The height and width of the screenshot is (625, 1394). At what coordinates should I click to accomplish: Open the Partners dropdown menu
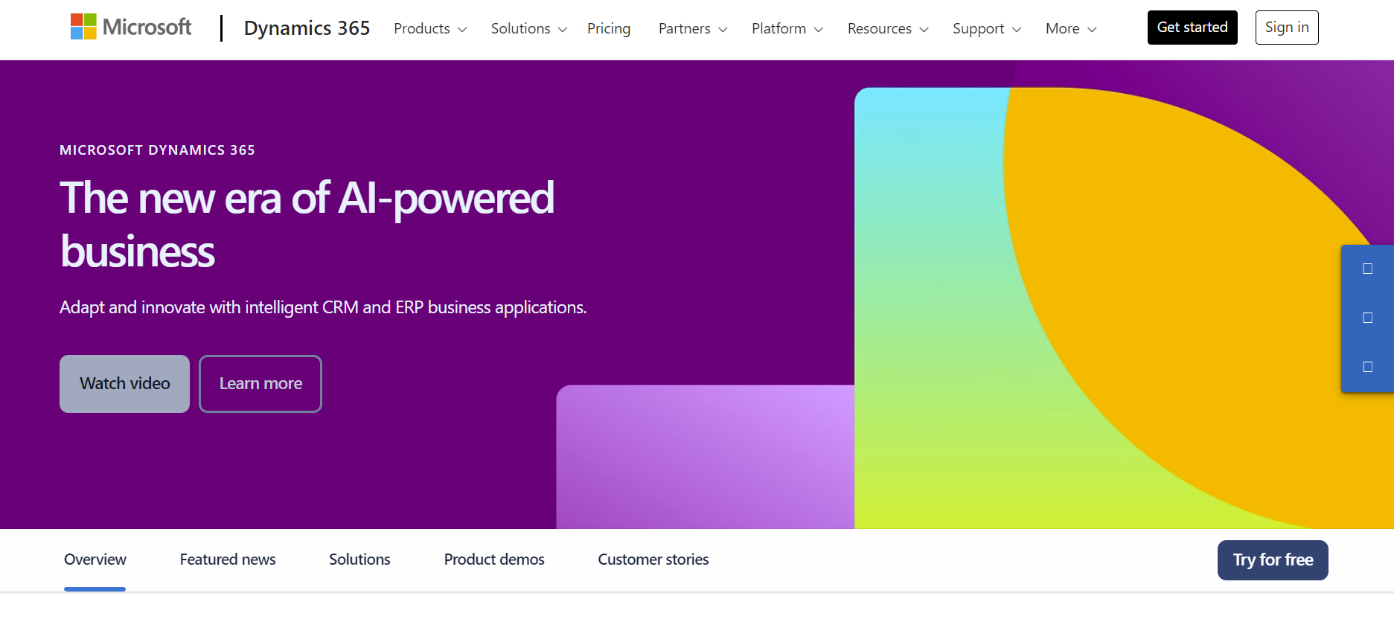click(693, 28)
